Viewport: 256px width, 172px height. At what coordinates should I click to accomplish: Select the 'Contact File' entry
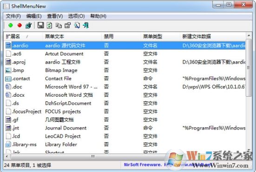coord(58,79)
